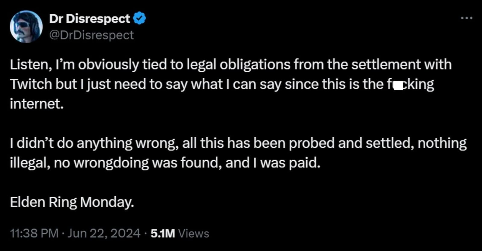The width and height of the screenshot is (482, 251).
Task: Click the word "Twitch" in the tweet
Action: [31, 84]
